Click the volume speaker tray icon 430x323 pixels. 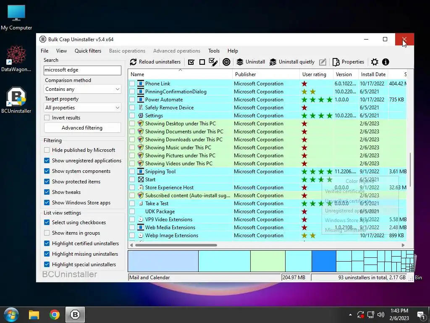pos(381,315)
